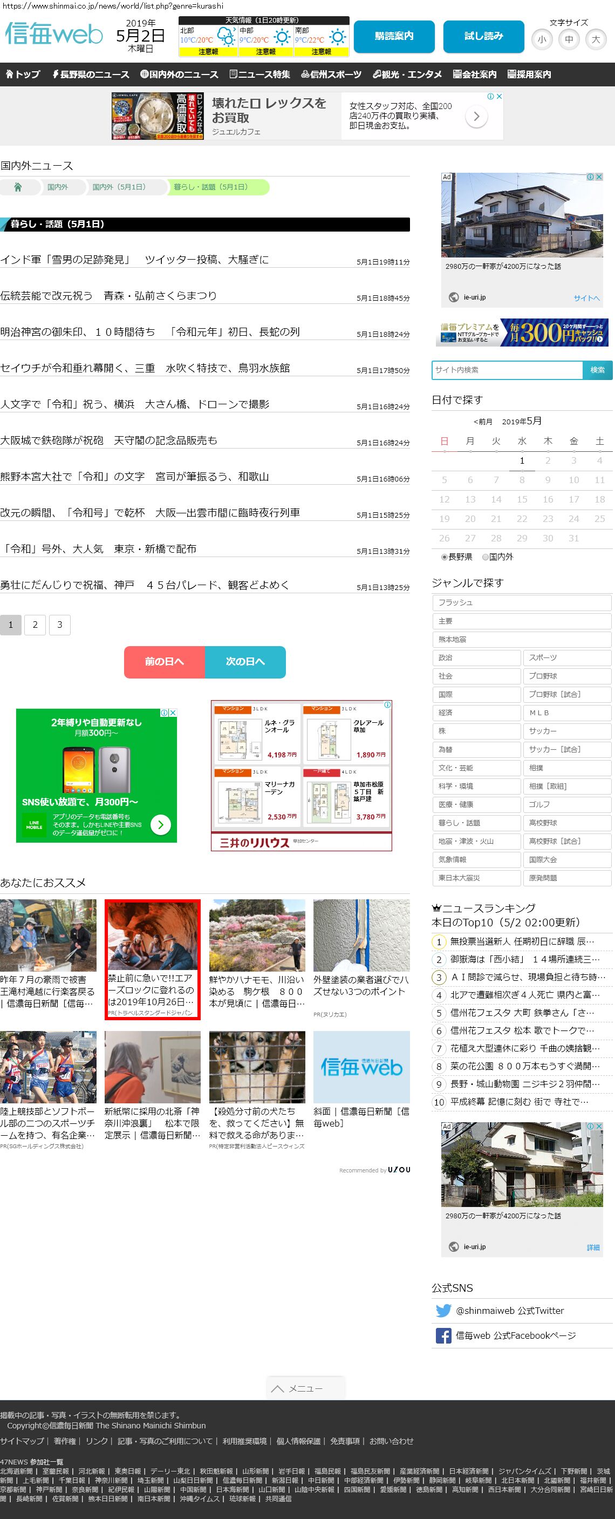This screenshot has height=1519, width=615.
Task: Click the 信毎web site logo
Action: [54, 33]
